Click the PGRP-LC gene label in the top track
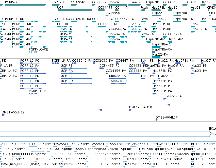The height and width of the screenshot is (168, 216). point(12,2)
